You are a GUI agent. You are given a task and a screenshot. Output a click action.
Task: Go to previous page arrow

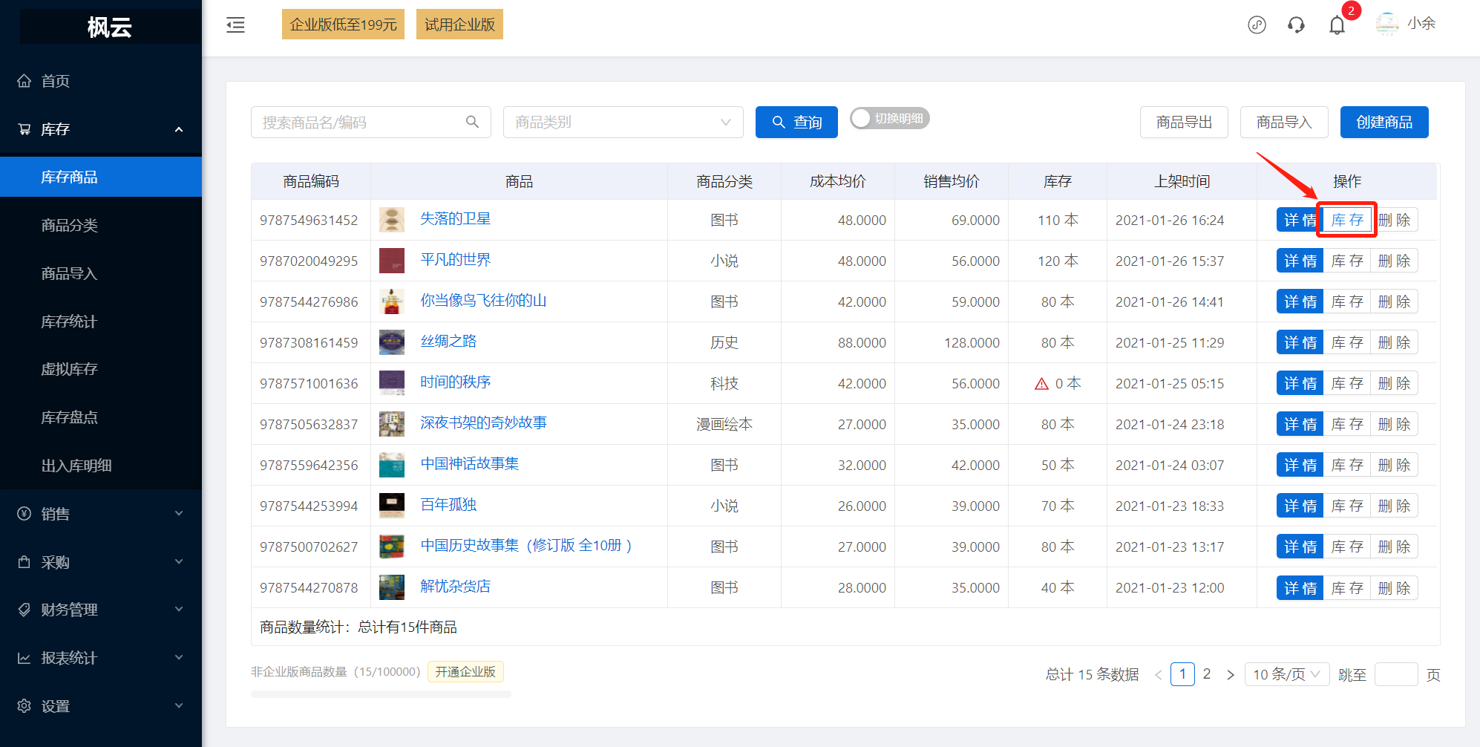[x=1158, y=675]
